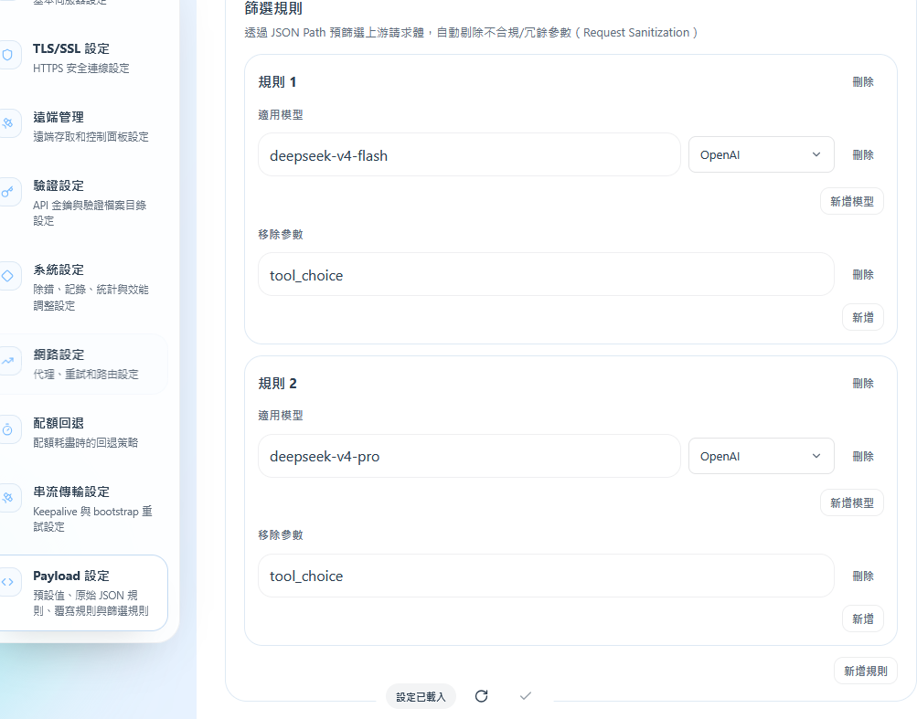This screenshot has height=719, width=917.
Task: Add model to 規則 1 via 新增模型
Action: click(x=851, y=202)
